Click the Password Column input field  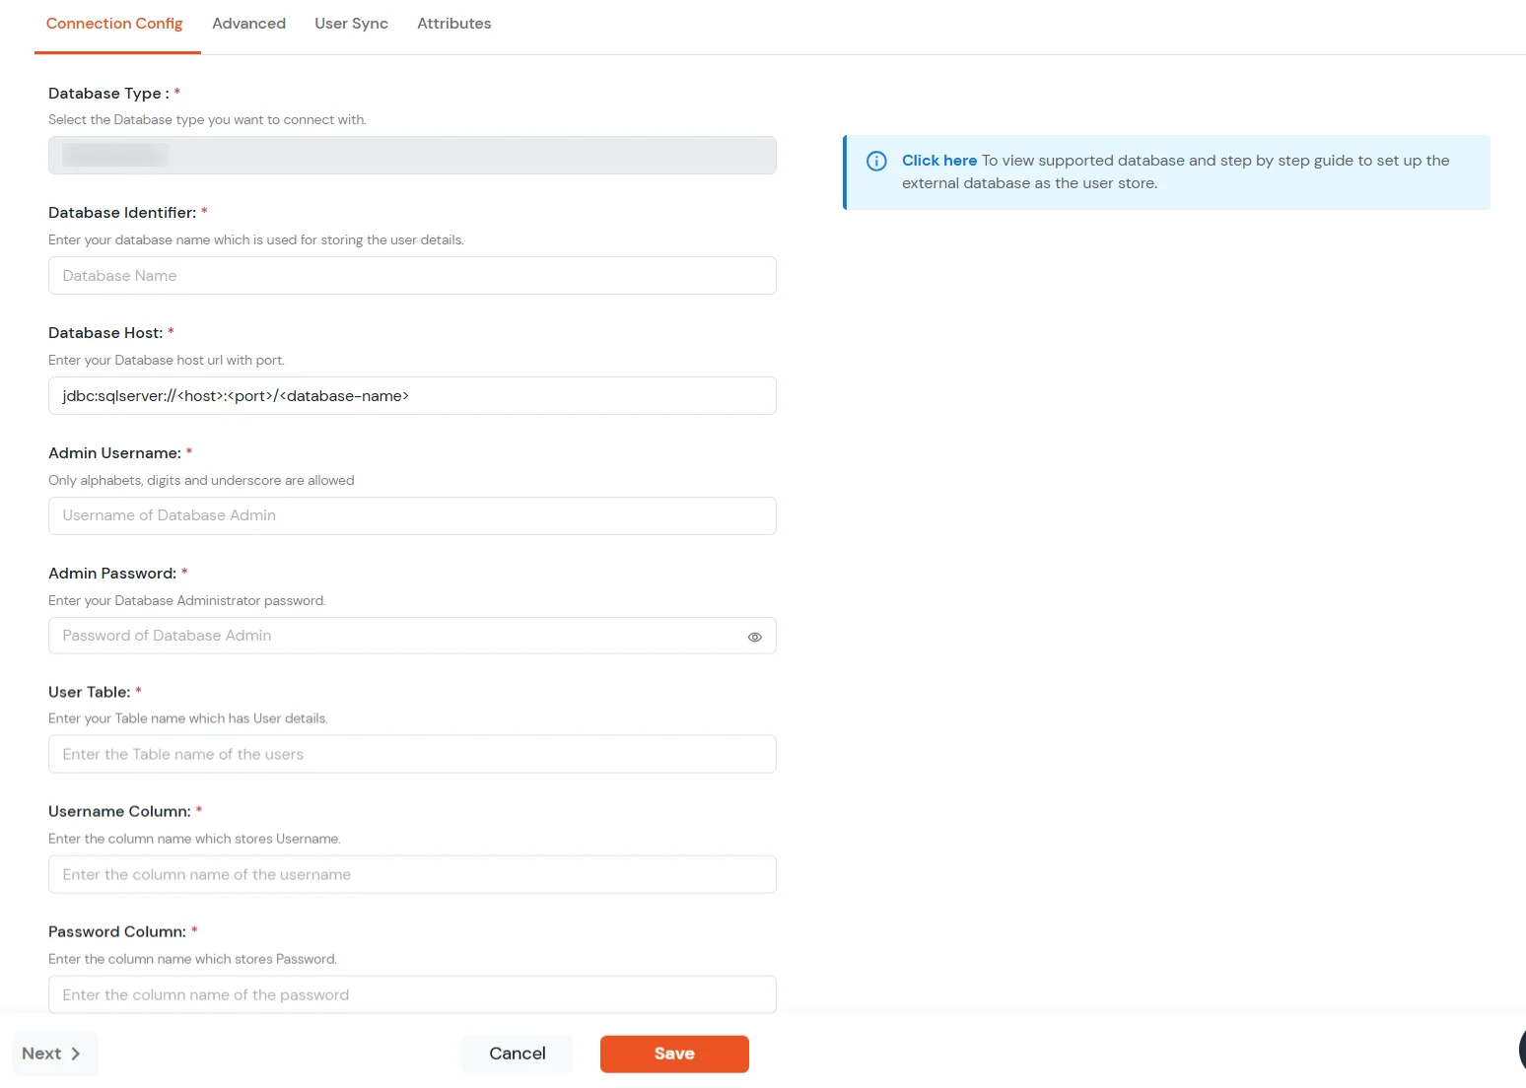point(411,994)
